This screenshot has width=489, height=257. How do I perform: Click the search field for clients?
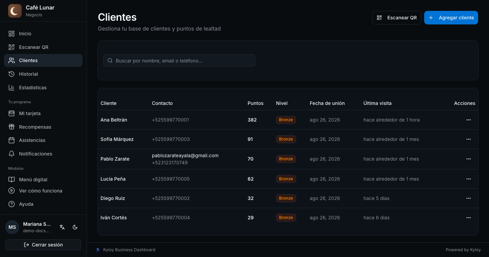click(x=179, y=60)
